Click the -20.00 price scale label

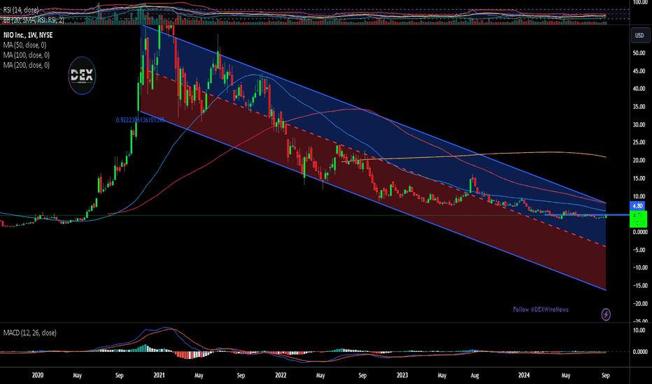click(x=639, y=304)
